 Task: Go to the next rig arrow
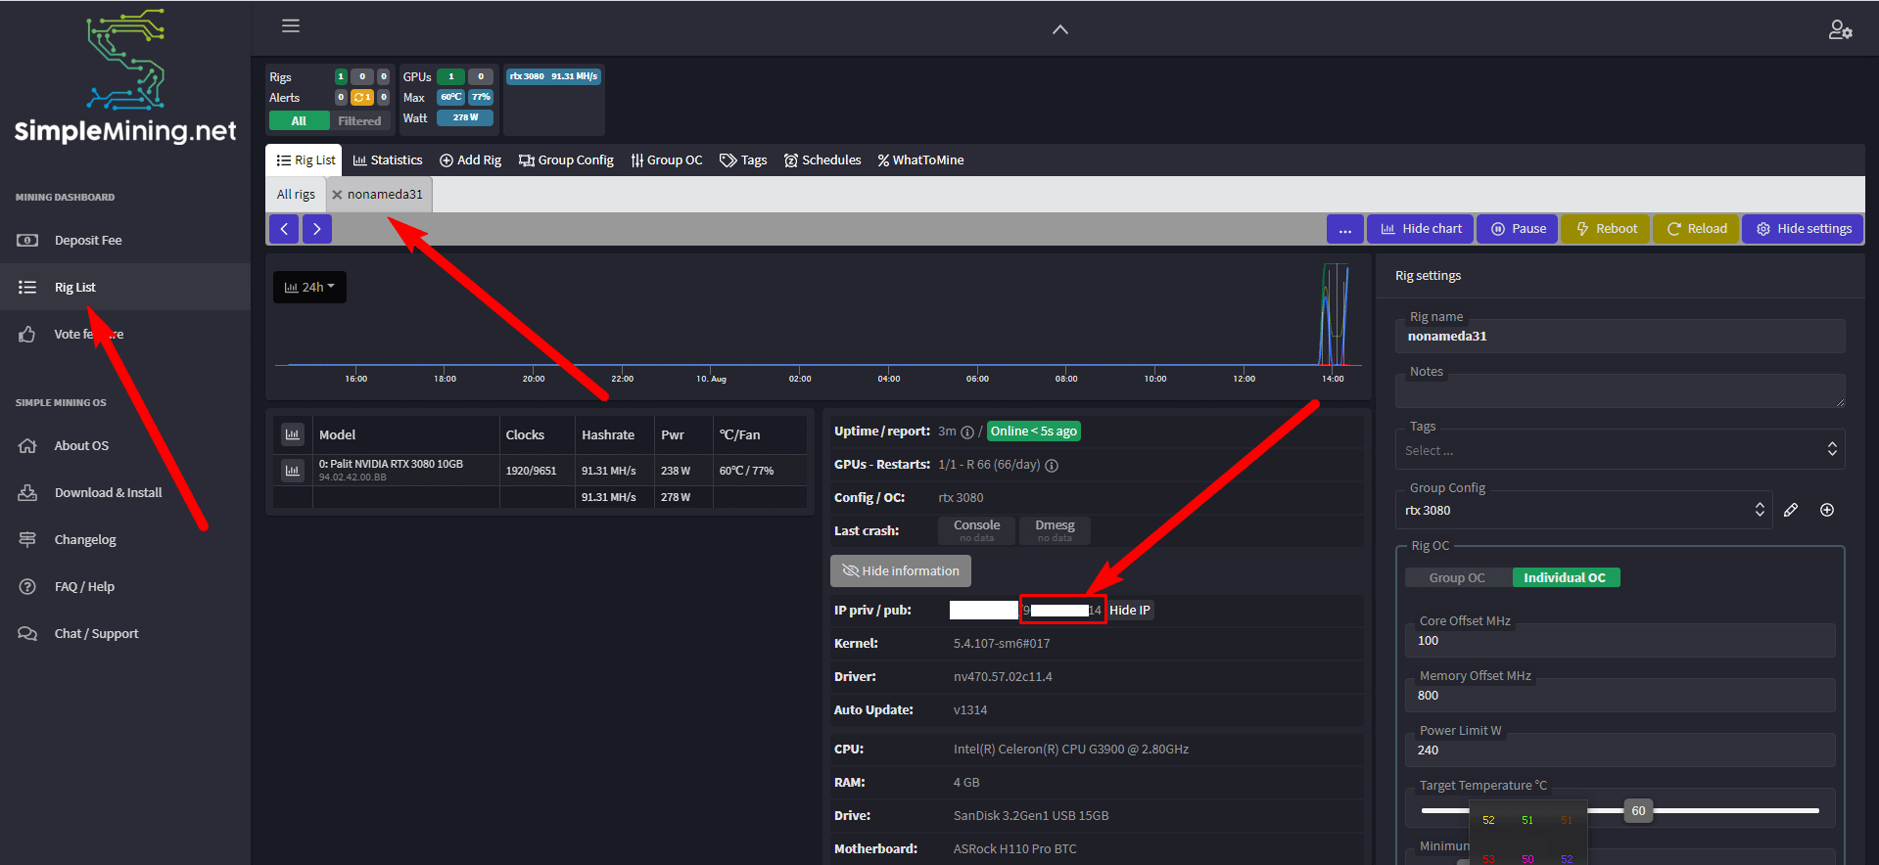point(316,229)
